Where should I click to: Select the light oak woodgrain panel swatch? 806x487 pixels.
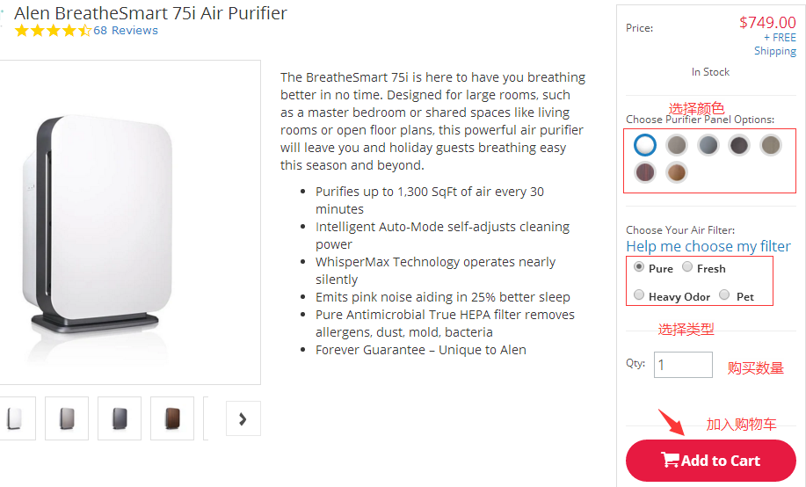coord(676,172)
